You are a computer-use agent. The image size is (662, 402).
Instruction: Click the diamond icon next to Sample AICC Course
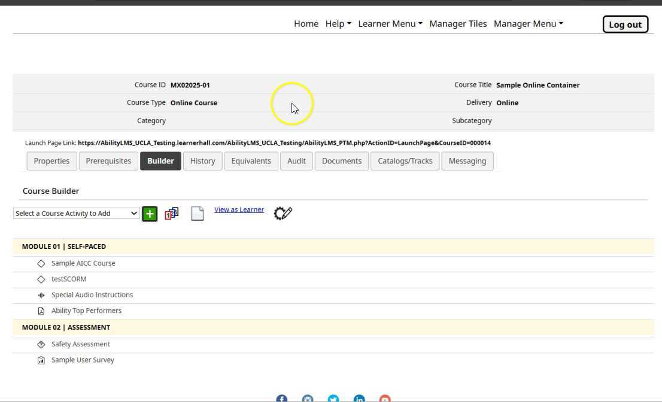click(x=41, y=263)
